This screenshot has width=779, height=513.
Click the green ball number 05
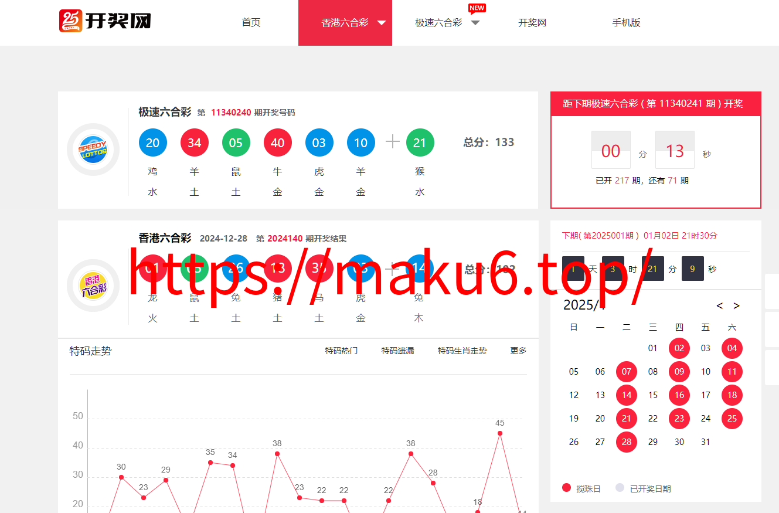coord(236,142)
